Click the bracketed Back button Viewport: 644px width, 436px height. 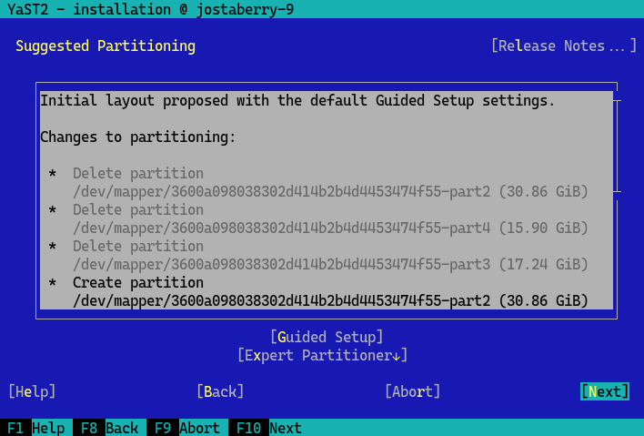click(x=220, y=391)
